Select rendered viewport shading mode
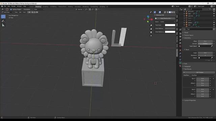 tap(174, 12)
